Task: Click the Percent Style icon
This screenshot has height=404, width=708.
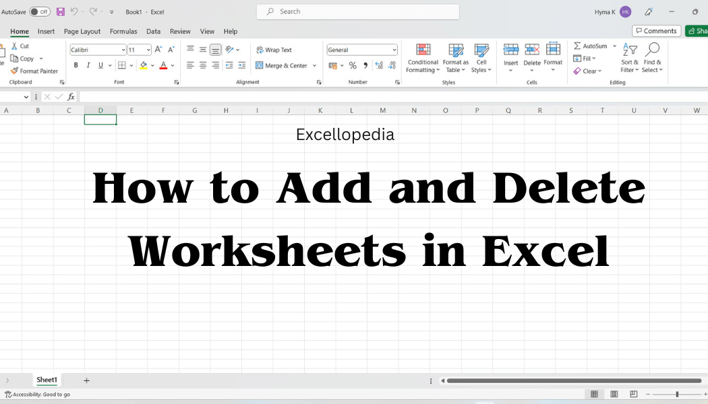Action: 353,65
